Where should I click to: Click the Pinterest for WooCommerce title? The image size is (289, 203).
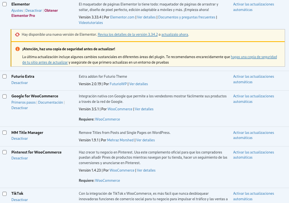tap(36, 152)
